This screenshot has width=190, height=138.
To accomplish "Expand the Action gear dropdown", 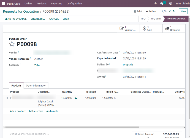I will [x=151, y=12].
